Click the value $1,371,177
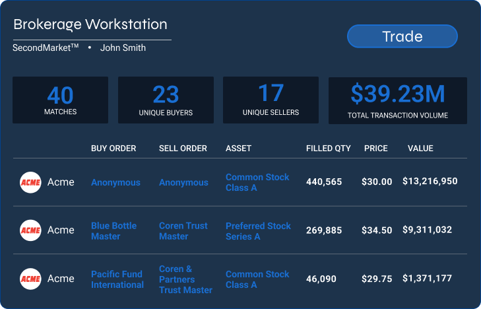This screenshot has width=481, height=309. (427, 278)
